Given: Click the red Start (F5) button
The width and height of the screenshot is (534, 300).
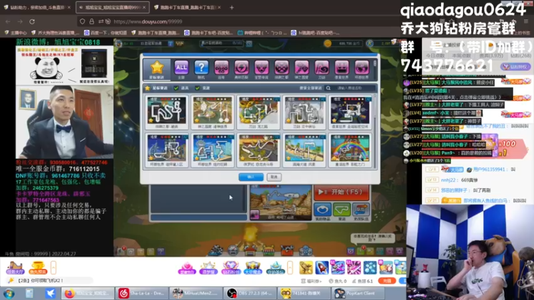Looking at the screenshot, I should 341,192.
